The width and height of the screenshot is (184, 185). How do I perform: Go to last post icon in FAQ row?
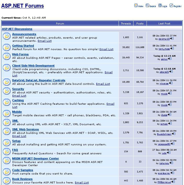click(169, 153)
